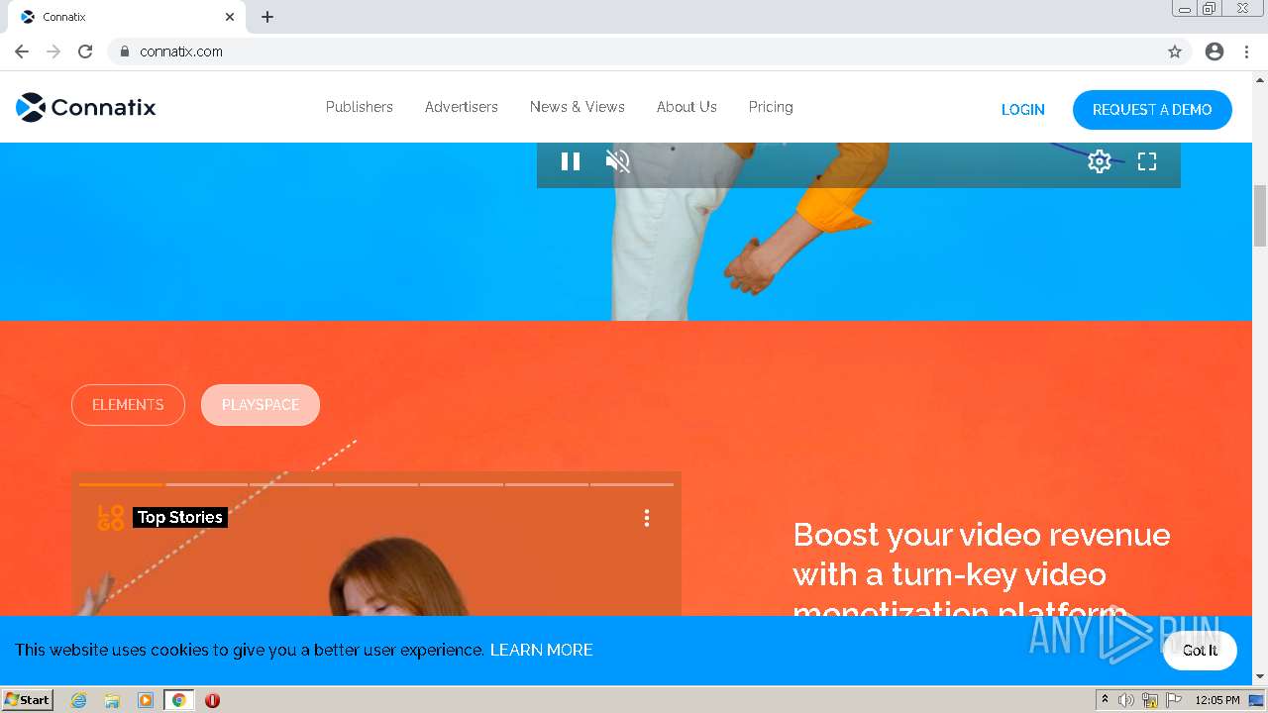The height and width of the screenshot is (713, 1268).
Task: Dismiss cookie banner with Got It
Action: pos(1200,651)
